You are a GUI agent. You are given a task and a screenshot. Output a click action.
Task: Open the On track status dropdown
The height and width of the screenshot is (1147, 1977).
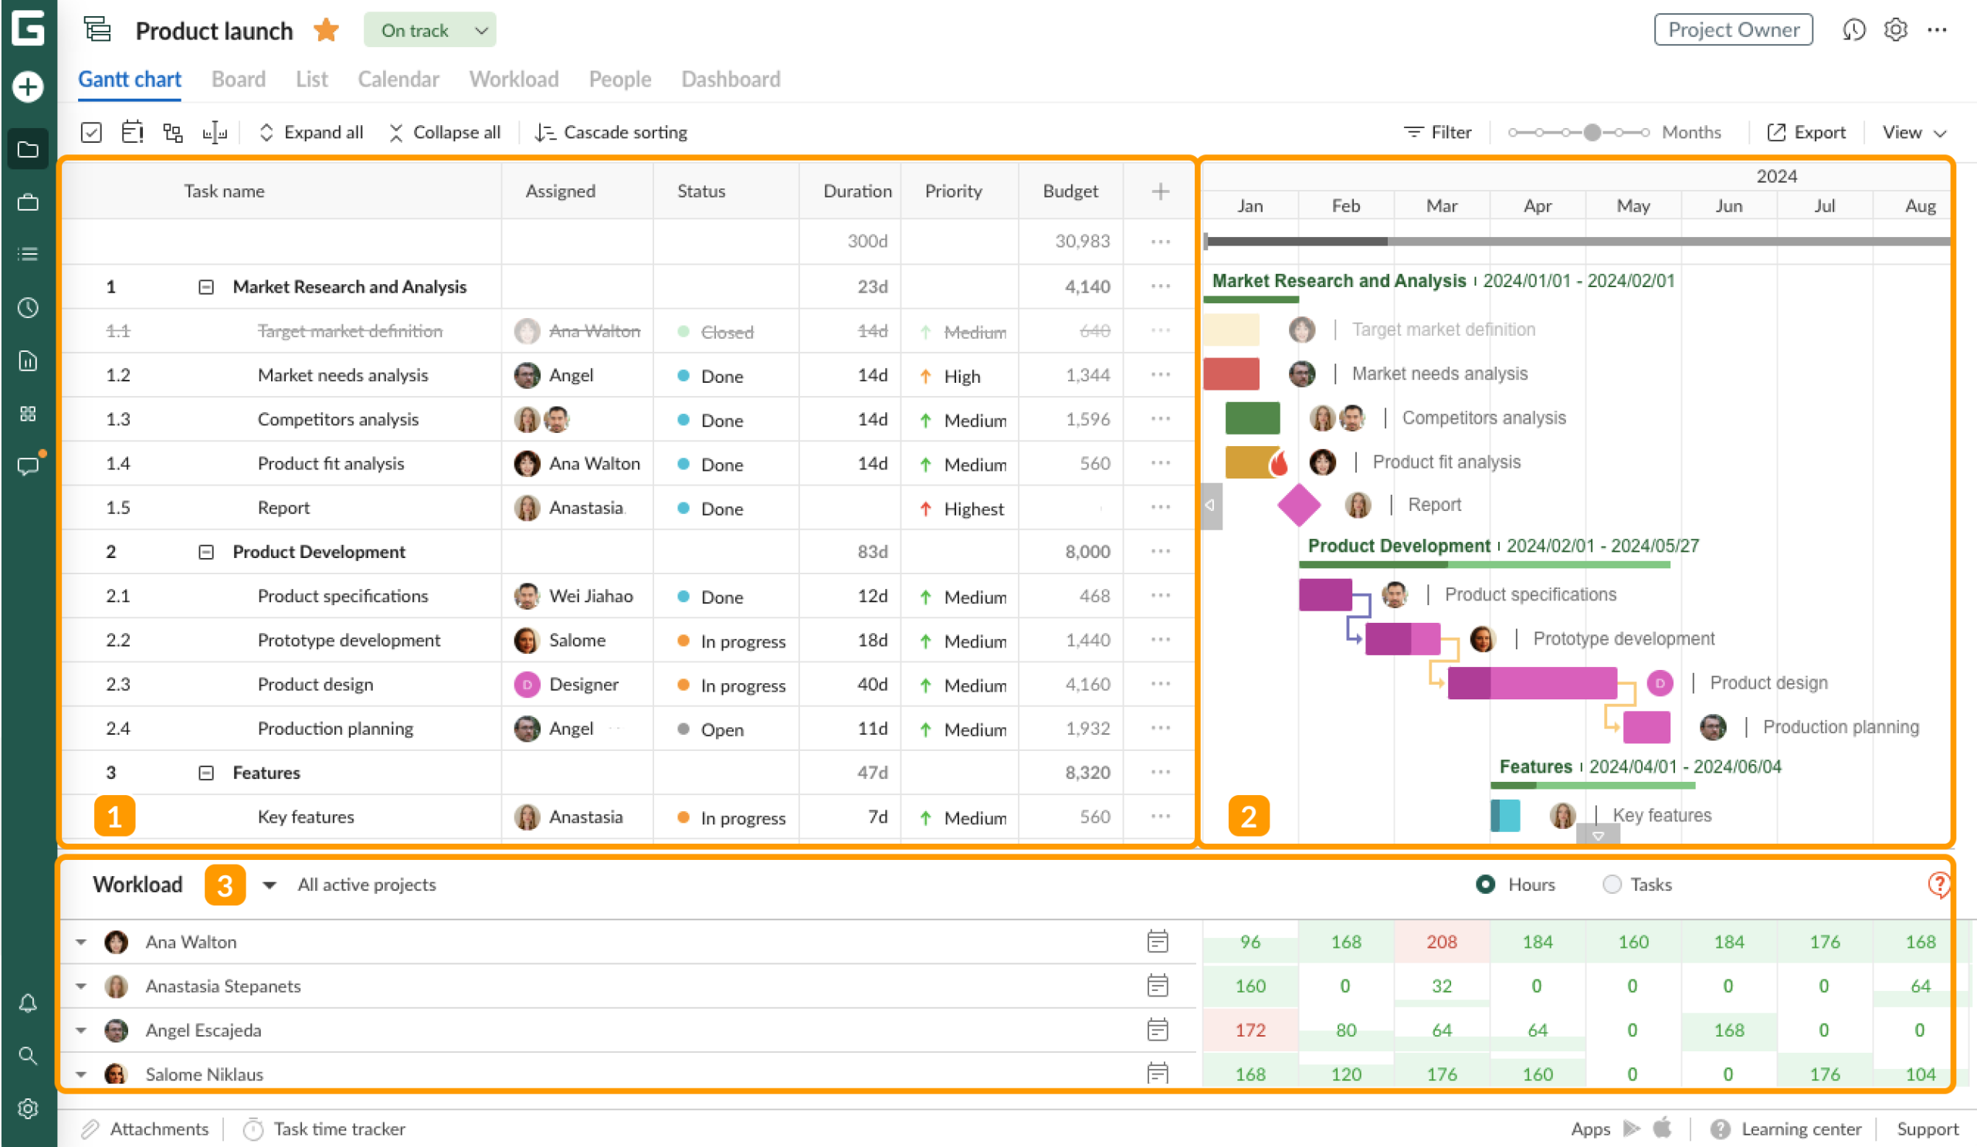[x=430, y=30]
